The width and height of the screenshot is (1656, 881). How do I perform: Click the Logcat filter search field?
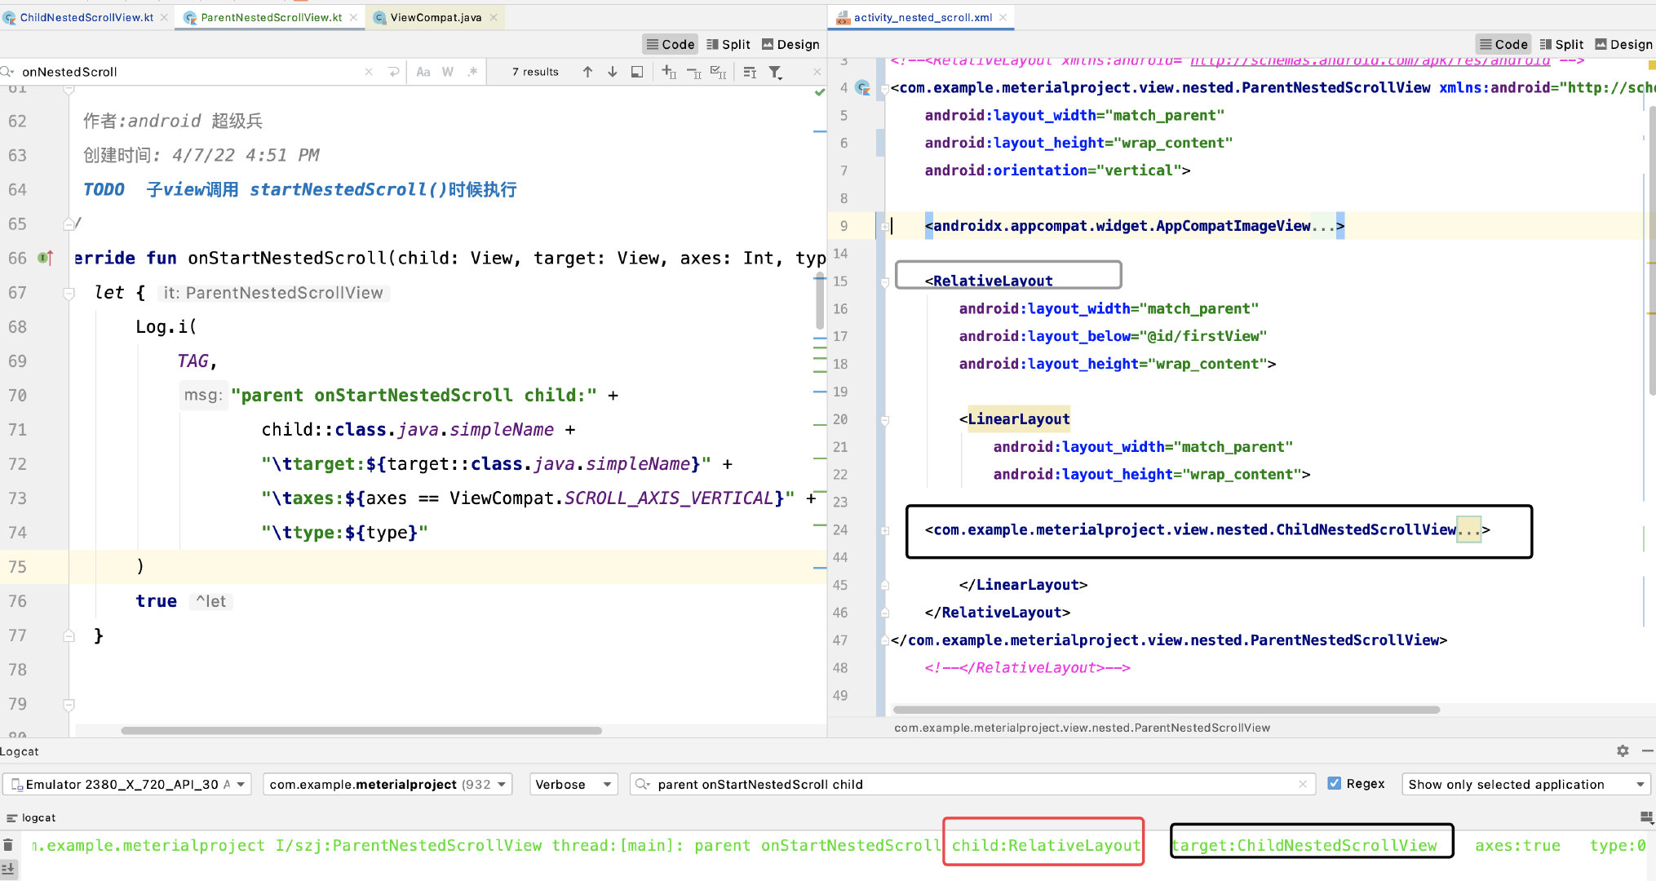tap(971, 784)
